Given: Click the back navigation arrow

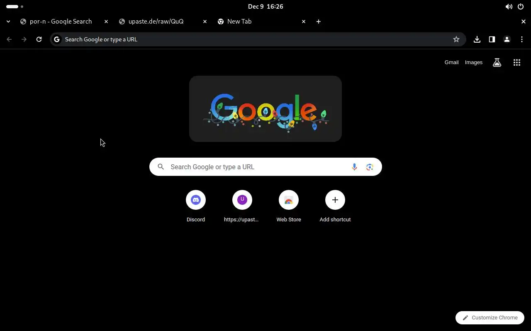Looking at the screenshot, I should (9, 39).
